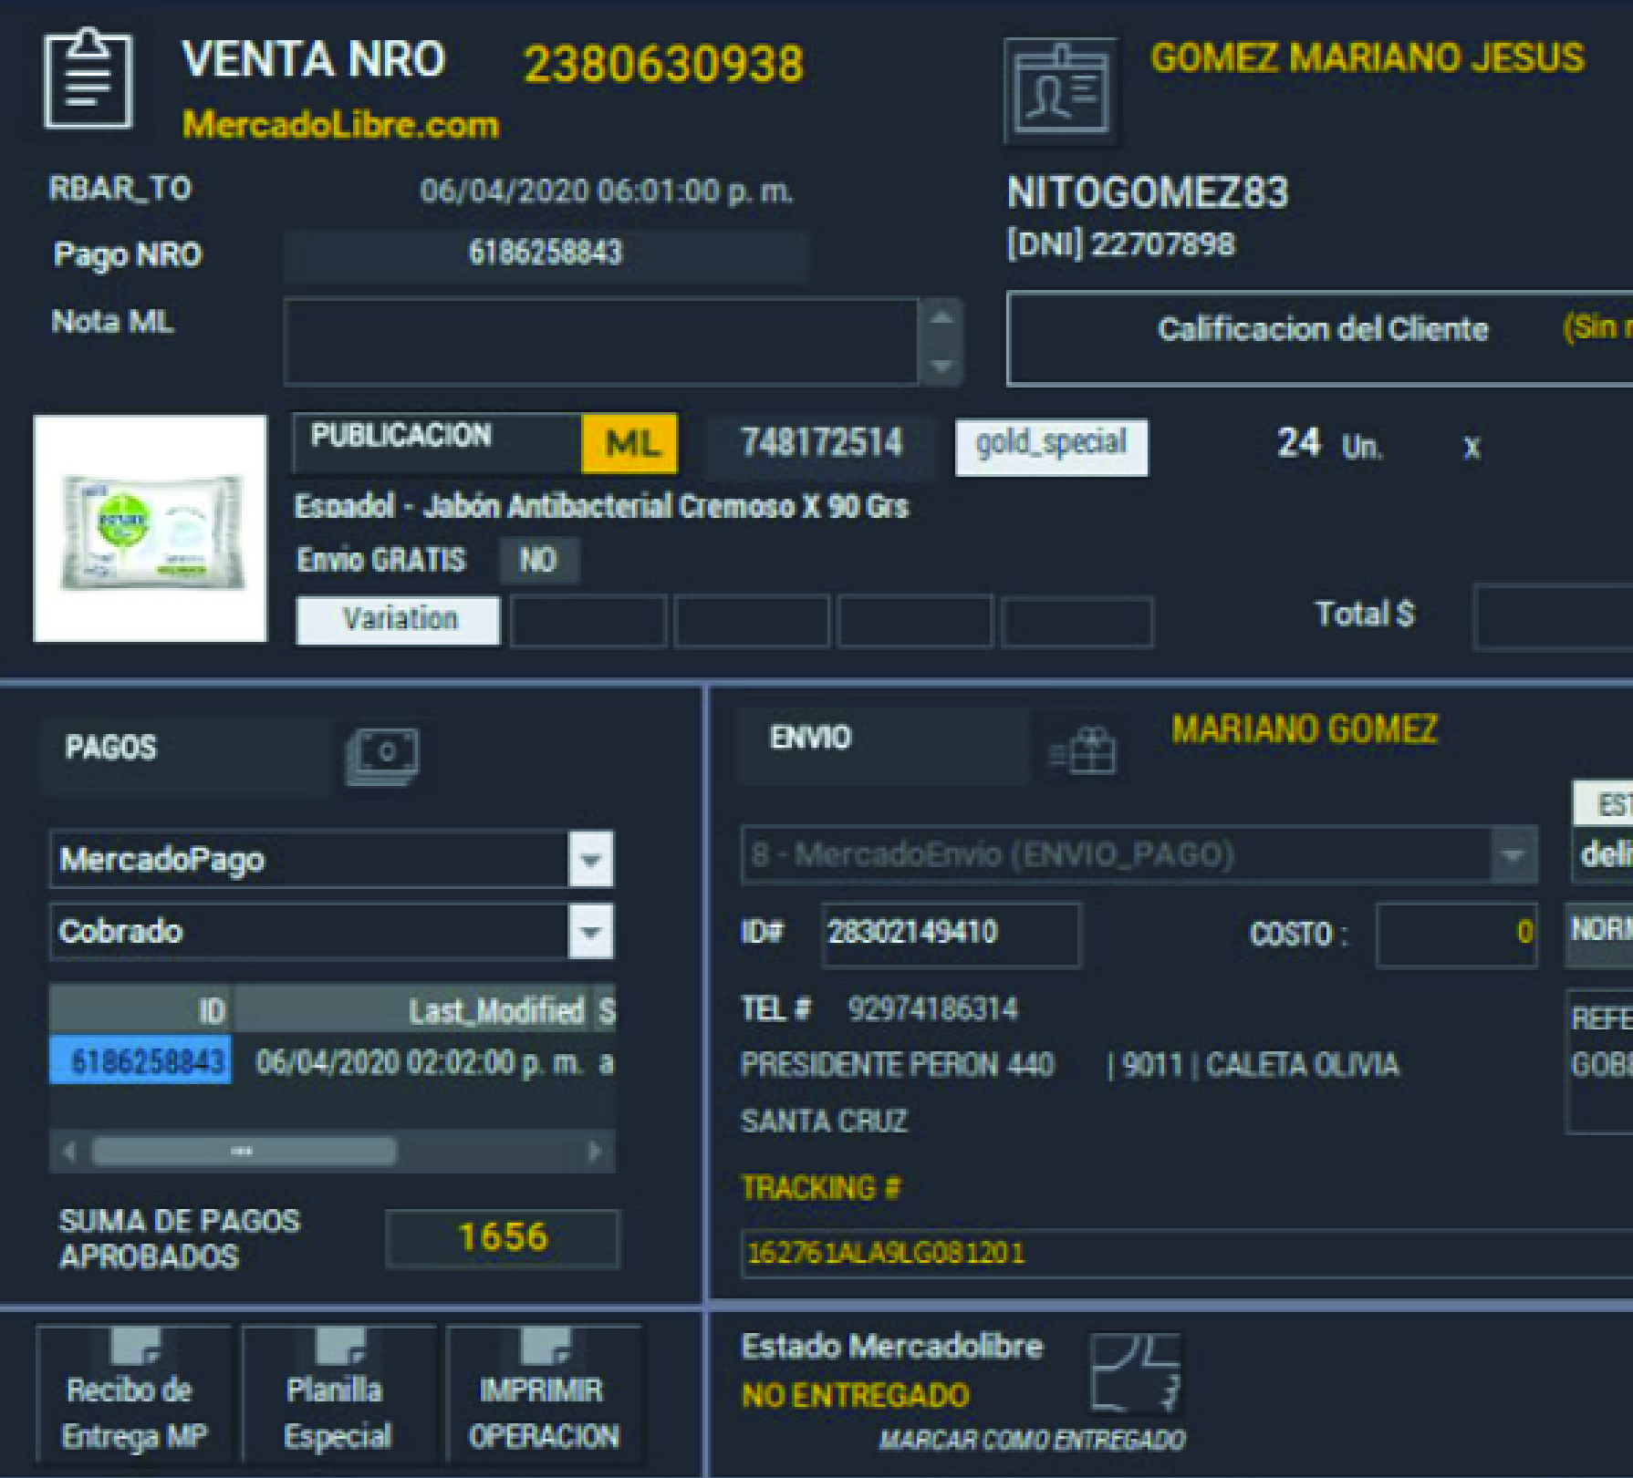The height and width of the screenshot is (1478, 1633).
Task: Select payment row ID 6186258843
Action: pyautogui.click(x=141, y=1061)
